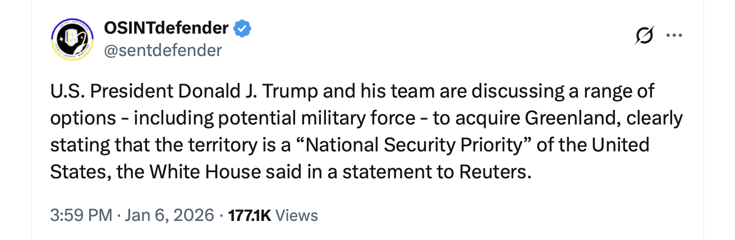Click the words U.S. President

coord(106,91)
